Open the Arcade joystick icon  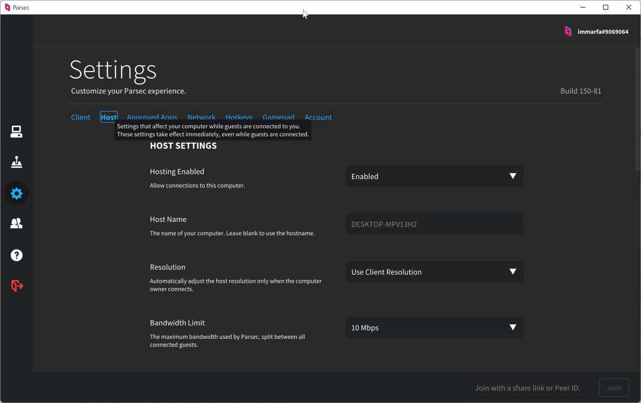17,162
